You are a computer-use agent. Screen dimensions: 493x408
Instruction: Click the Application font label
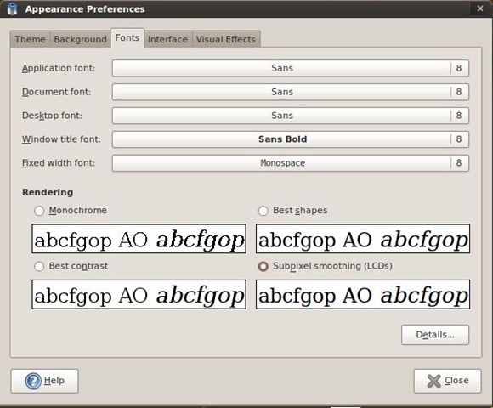click(x=59, y=68)
